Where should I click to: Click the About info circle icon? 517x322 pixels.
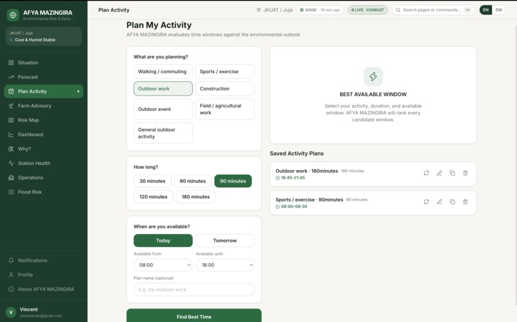[x=11, y=289]
